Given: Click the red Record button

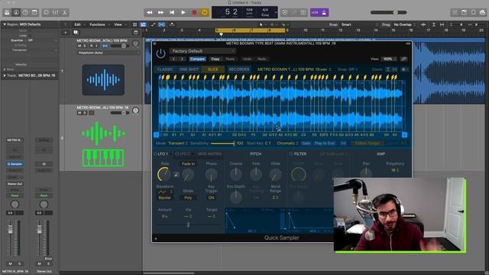Looking at the screenshot, I should 194,12.
